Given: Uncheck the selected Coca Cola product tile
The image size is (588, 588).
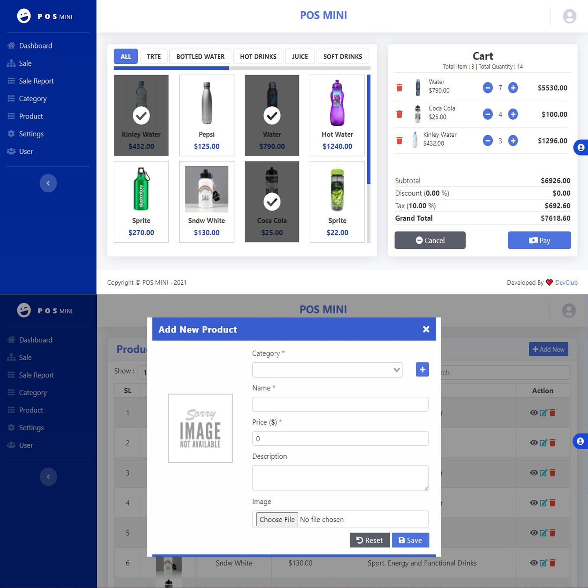Looking at the screenshot, I should tap(272, 201).
